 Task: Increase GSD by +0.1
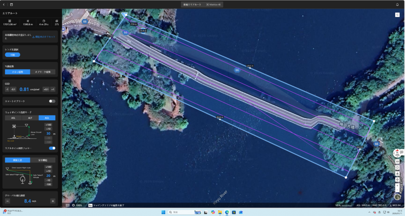46,89
